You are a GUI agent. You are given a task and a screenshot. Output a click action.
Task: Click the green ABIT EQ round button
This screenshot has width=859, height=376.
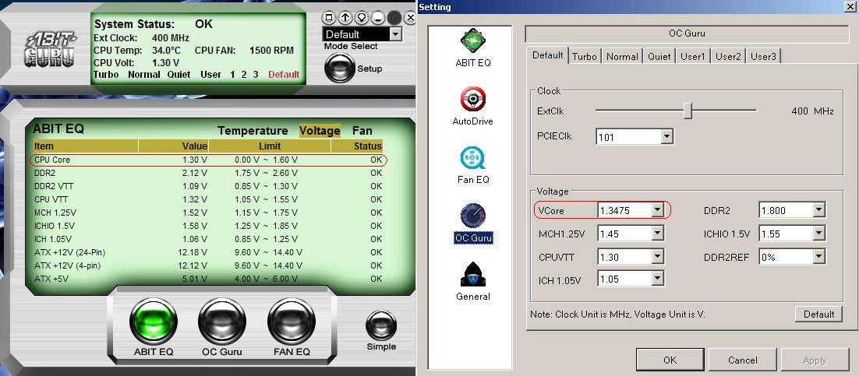coord(154,322)
